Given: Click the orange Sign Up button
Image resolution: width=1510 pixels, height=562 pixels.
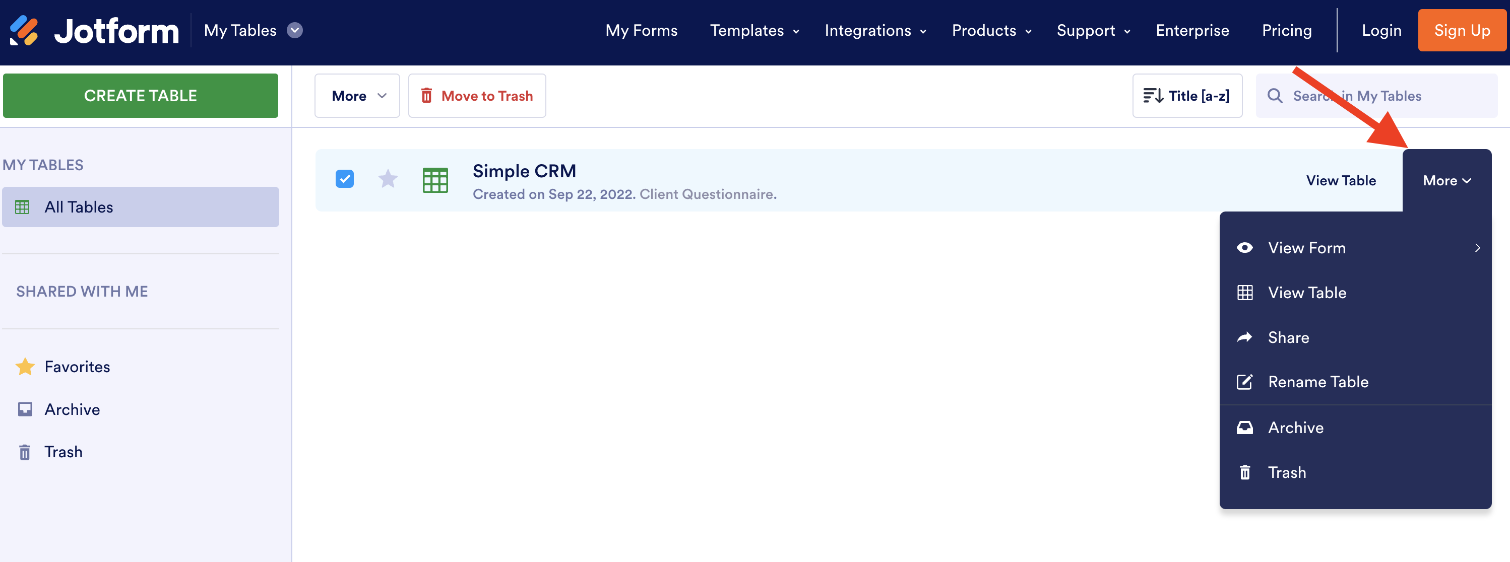Looking at the screenshot, I should pyautogui.click(x=1462, y=30).
